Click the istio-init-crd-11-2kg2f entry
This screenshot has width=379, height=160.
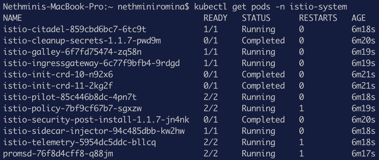(58, 86)
